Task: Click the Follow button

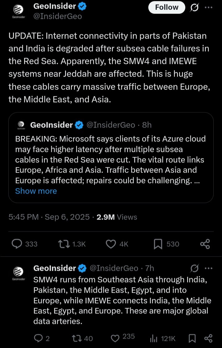Action: [166, 7]
